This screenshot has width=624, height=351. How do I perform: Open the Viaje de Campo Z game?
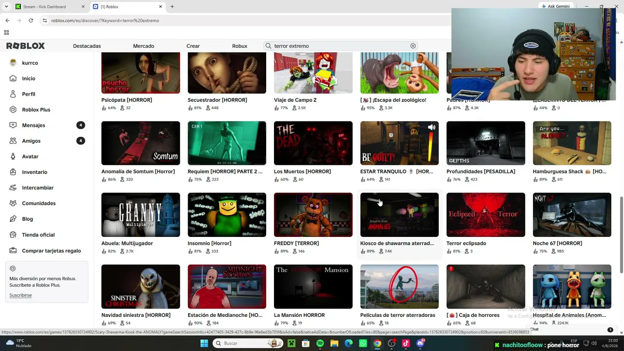click(313, 73)
